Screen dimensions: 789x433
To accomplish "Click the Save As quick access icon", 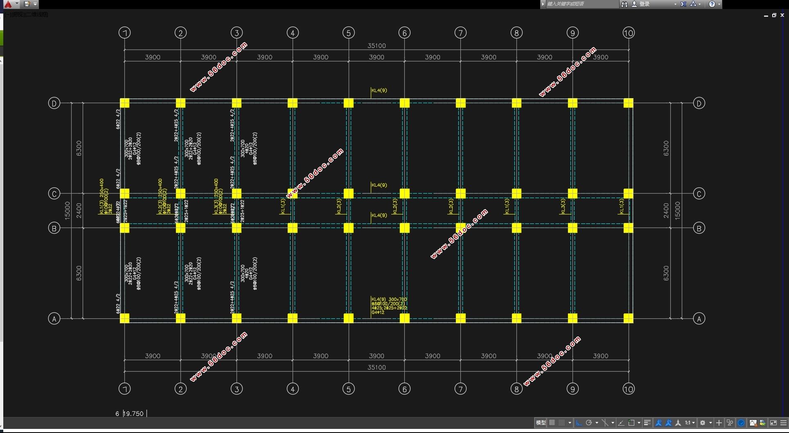I will coord(27,4).
